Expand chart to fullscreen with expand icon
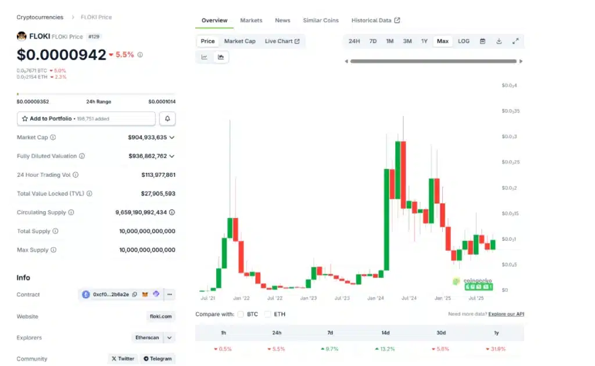595x366 pixels. coord(515,41)
